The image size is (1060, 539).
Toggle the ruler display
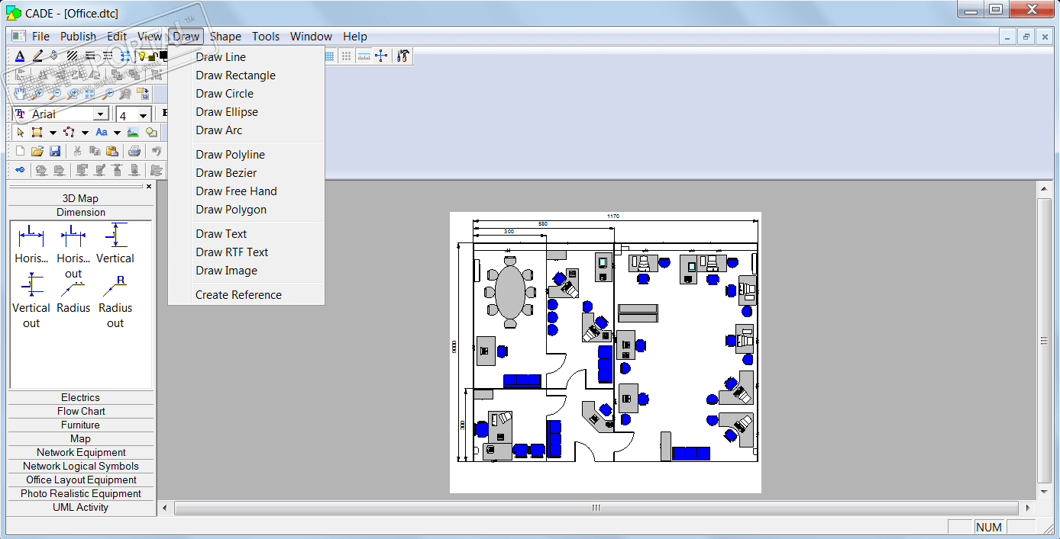(x=364, y=56)
